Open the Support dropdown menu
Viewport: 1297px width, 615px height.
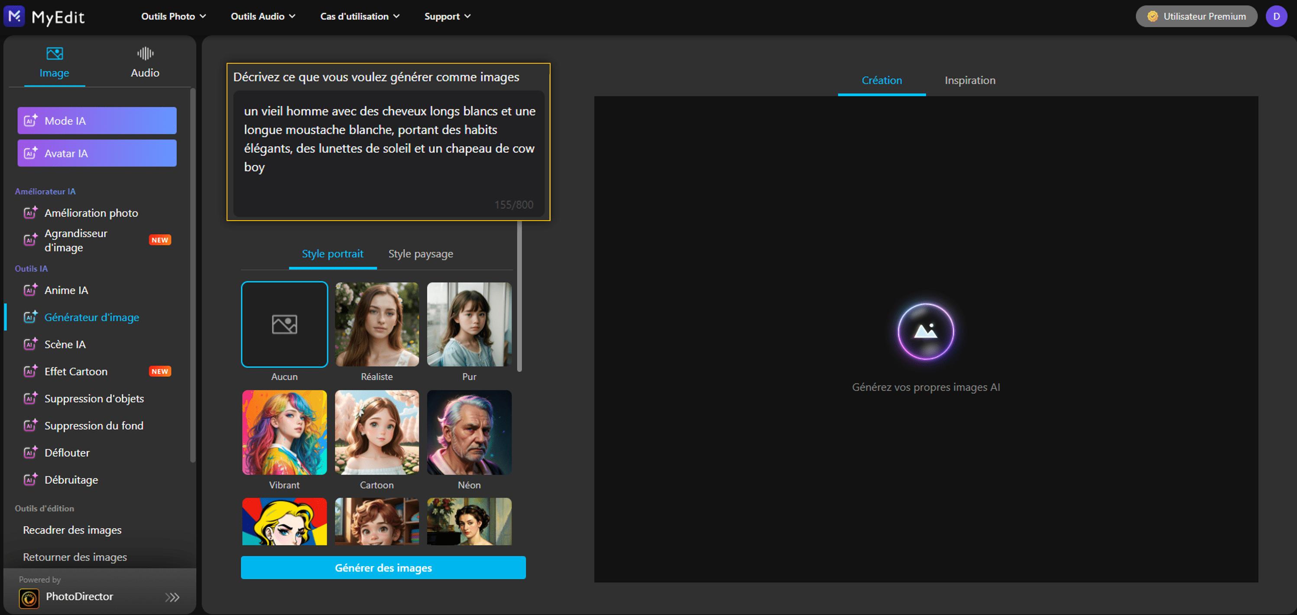tap(447, 16)
